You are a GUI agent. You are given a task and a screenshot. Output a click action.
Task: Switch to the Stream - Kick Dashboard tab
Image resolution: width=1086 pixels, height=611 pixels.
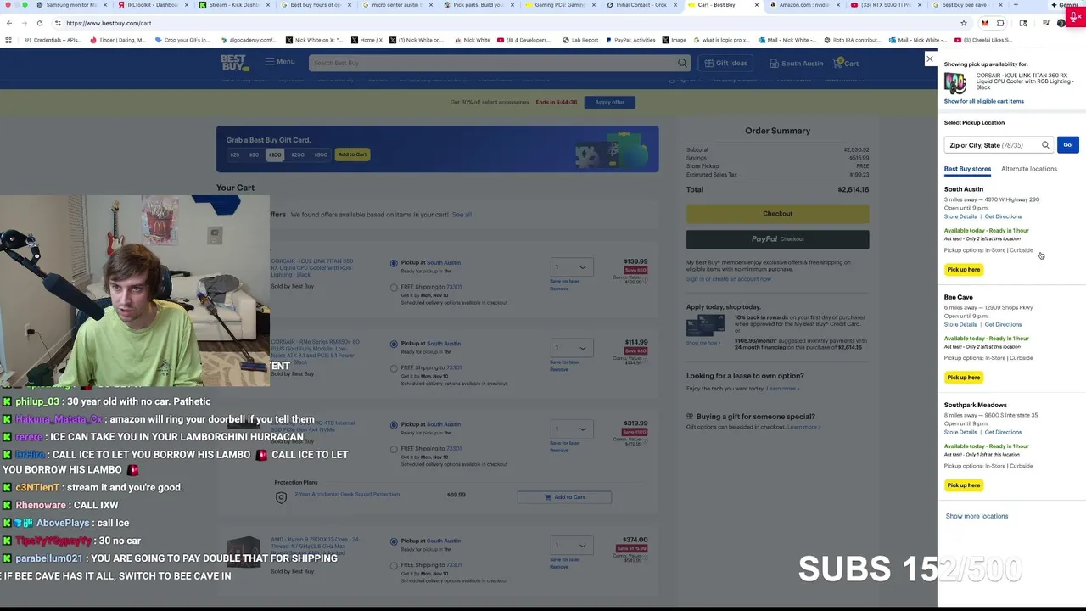(233, 5)
